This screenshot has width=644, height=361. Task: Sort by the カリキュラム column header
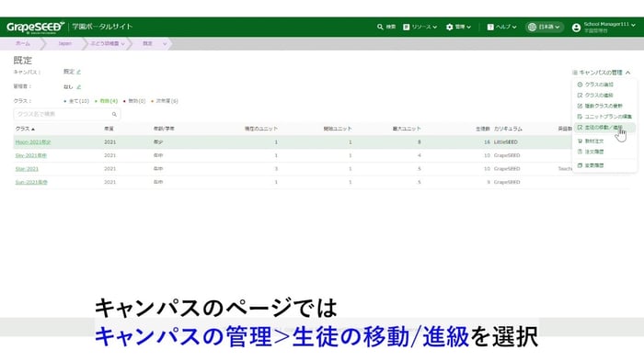tap(508, 129)
